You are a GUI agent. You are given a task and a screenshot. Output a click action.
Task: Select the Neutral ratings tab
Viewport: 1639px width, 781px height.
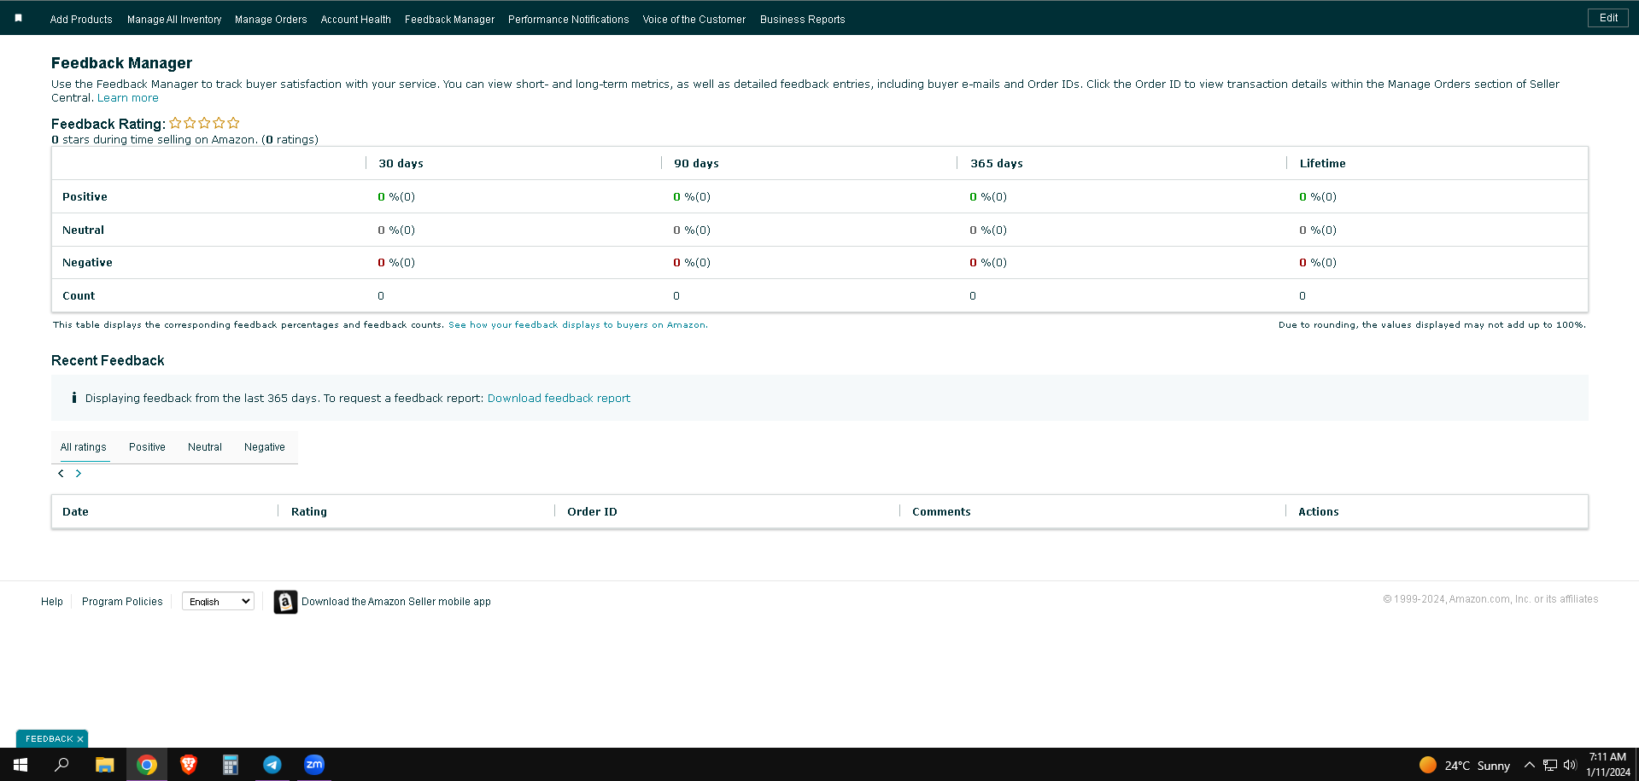click(205, 447)
